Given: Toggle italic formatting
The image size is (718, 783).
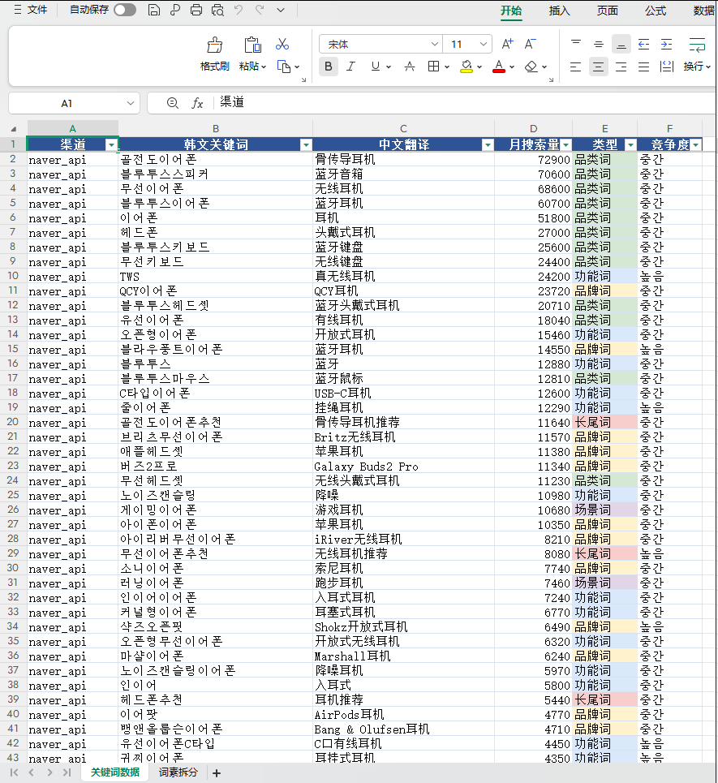Looking at the screenshot, I should [351, 67].
